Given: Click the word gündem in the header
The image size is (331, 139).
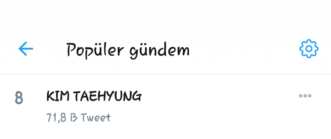Looking at the screenshot, I should (160, 51).
